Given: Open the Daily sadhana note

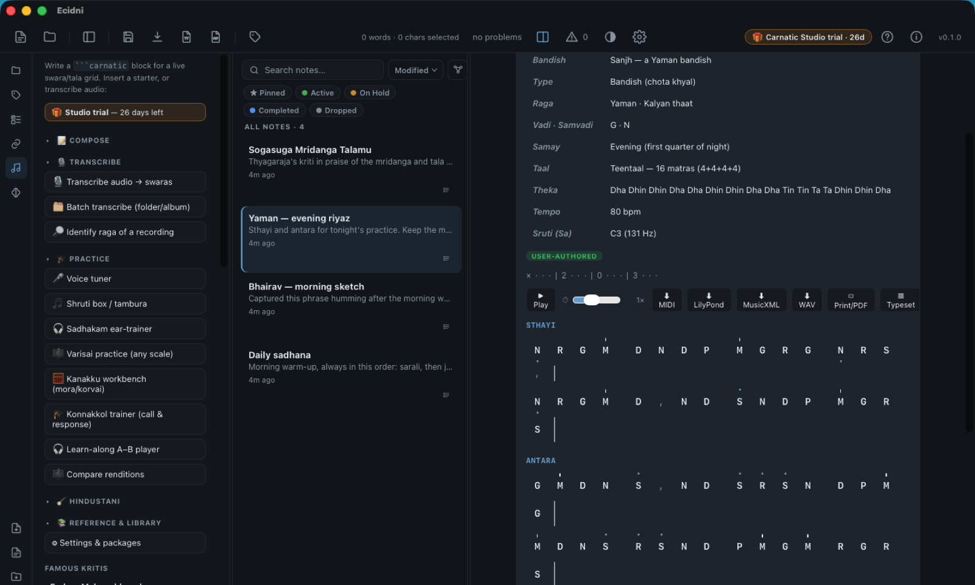Looking at the screenshot, I should [351, 375].
